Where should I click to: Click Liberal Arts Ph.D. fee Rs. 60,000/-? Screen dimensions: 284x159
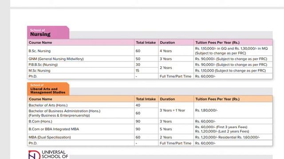click(x=205, y=143)
